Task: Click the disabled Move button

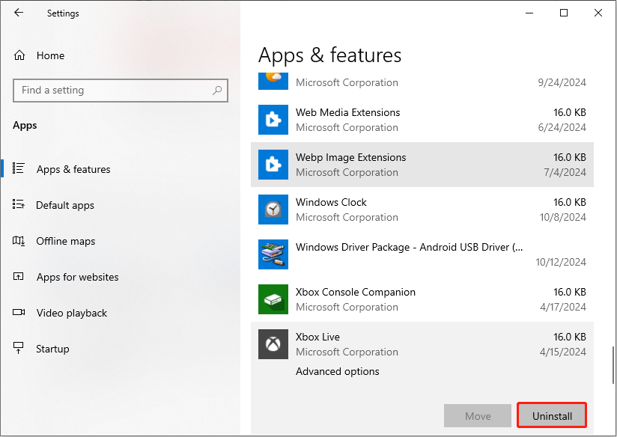Action: [x=478, y=415]
